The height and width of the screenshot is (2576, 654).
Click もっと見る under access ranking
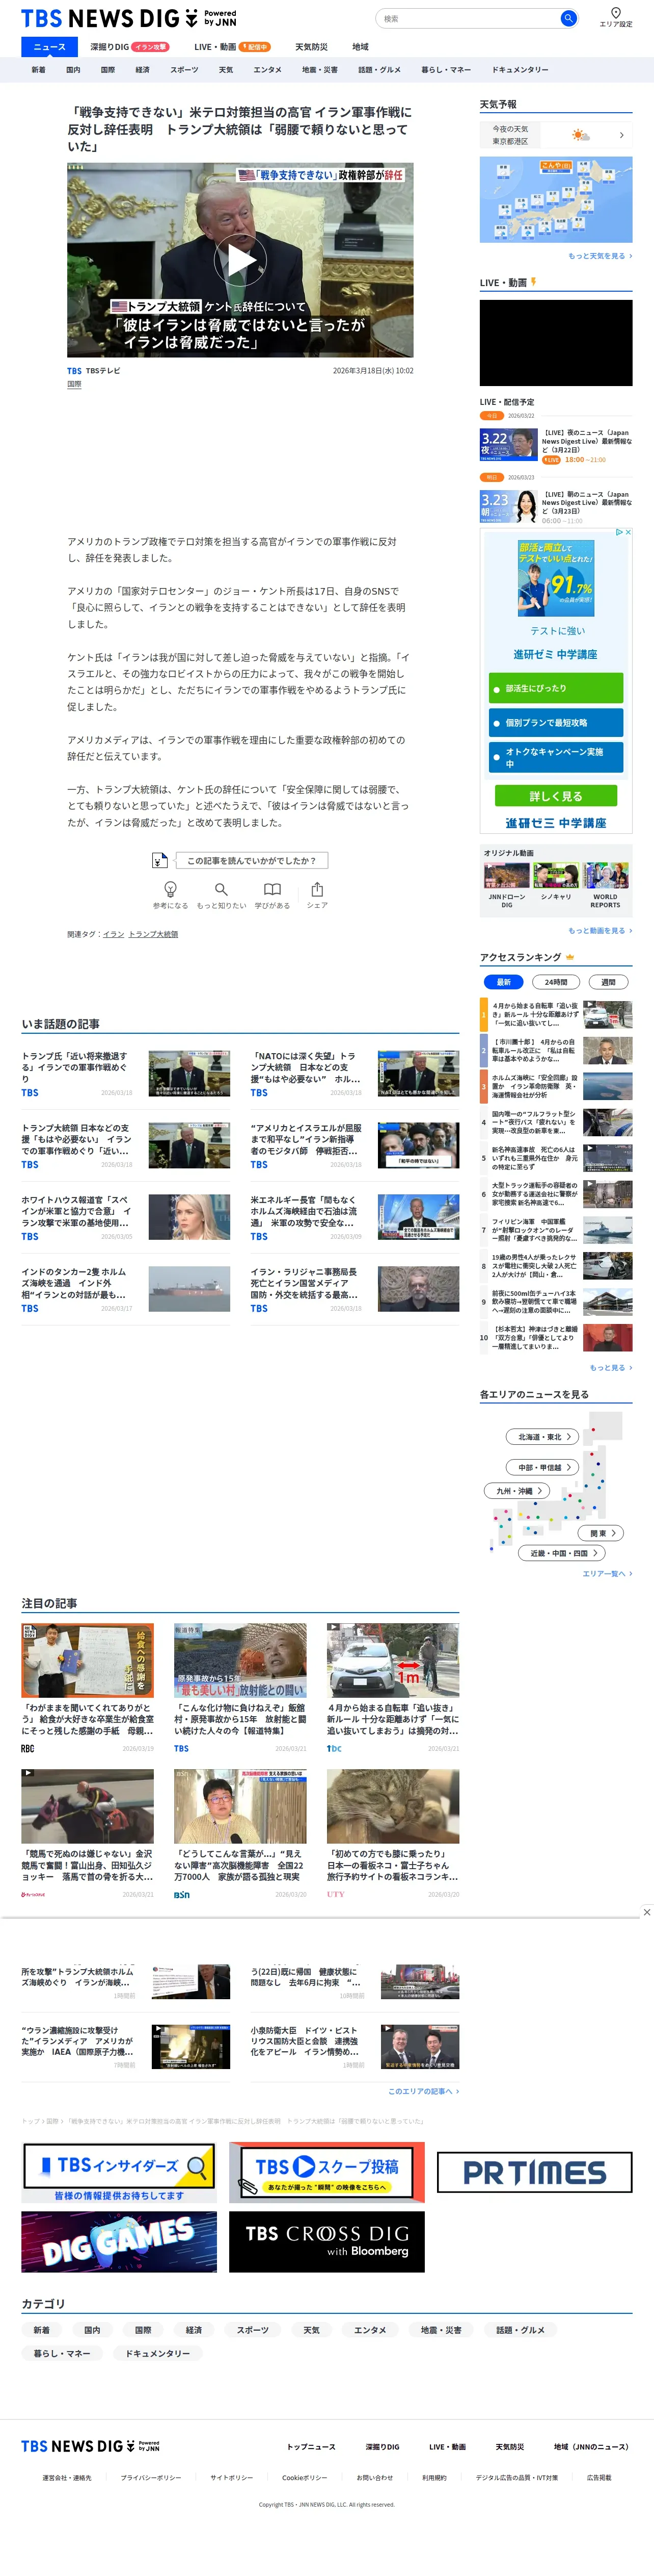pos(610,1368)
